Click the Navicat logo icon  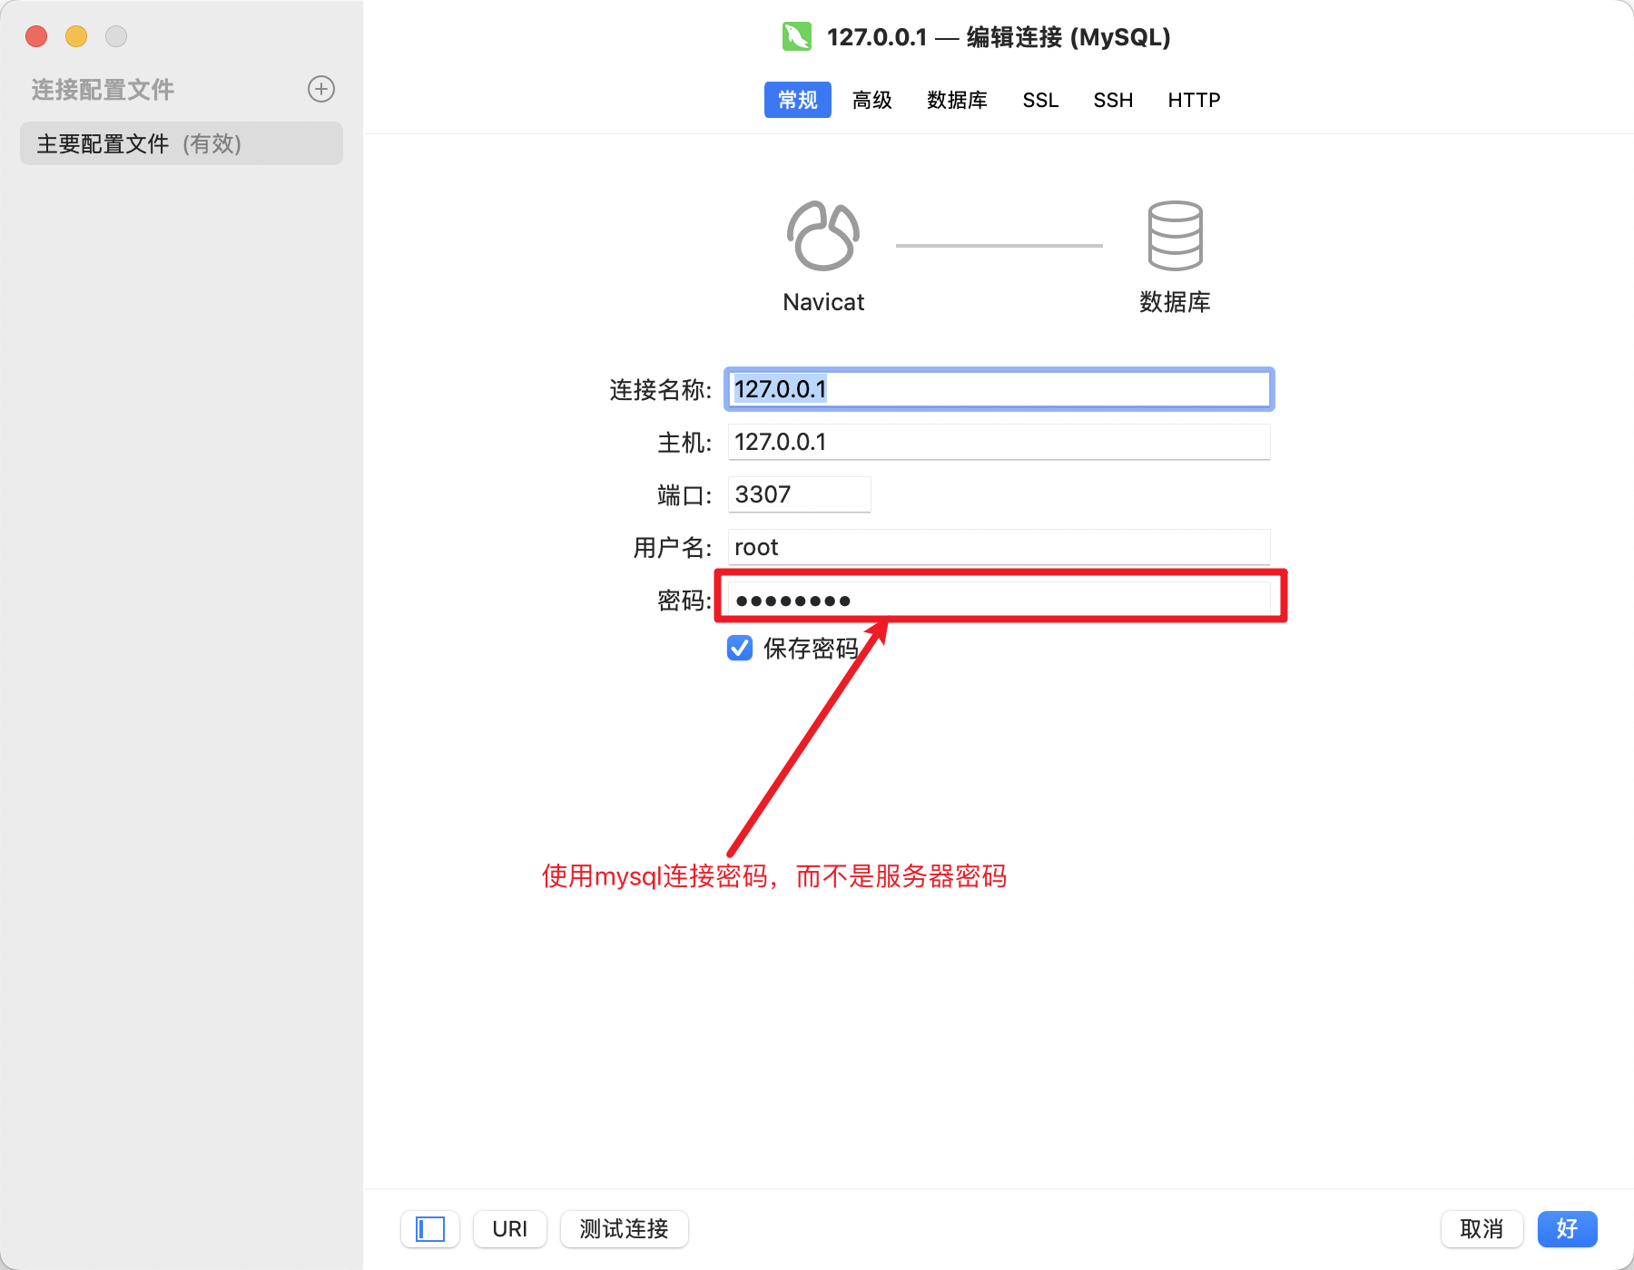pyautogui.click(x=823, y=236)
